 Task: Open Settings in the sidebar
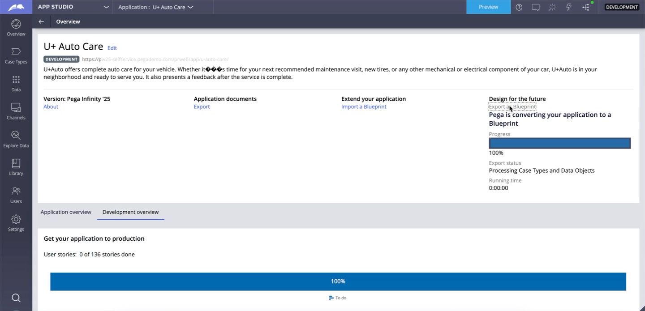[x=16, y=223]
